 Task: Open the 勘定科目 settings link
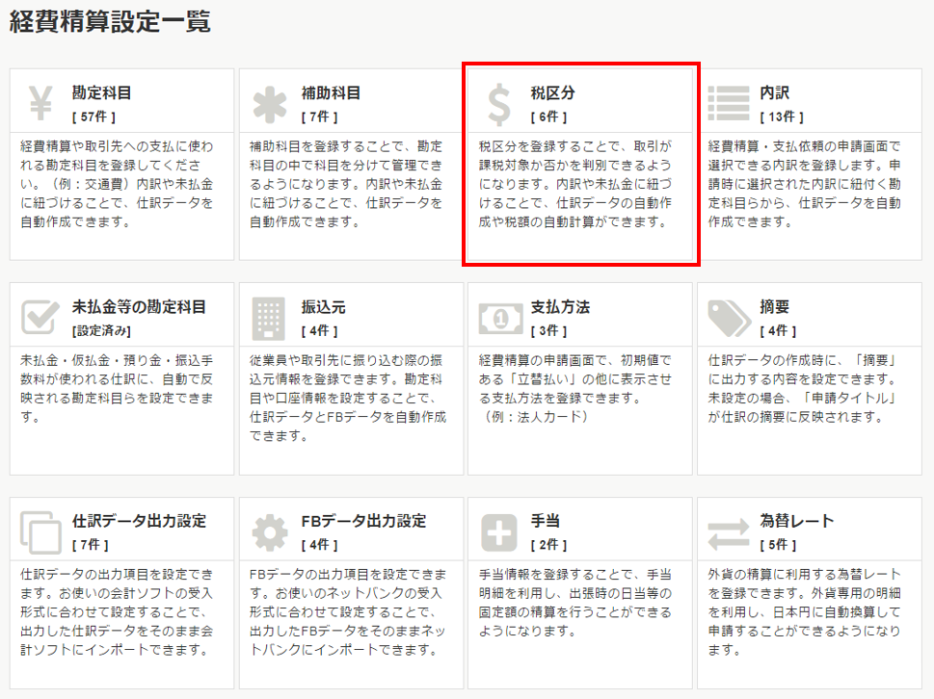[x=101, y=93]
